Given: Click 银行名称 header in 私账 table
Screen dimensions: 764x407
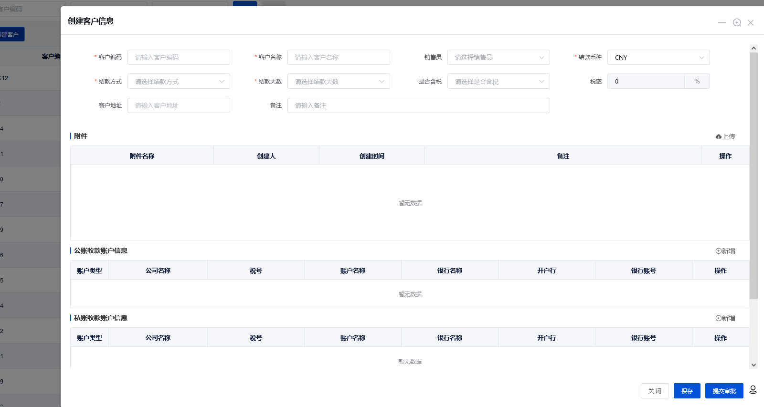Looking at the screenshot, I should click(450, 338).
